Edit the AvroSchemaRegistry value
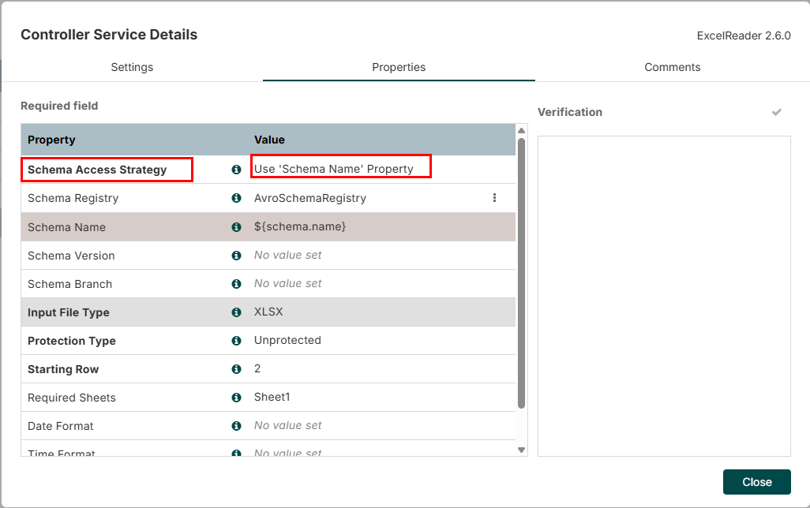Viewport: 810px width, 508px height. tap(310, 198)
